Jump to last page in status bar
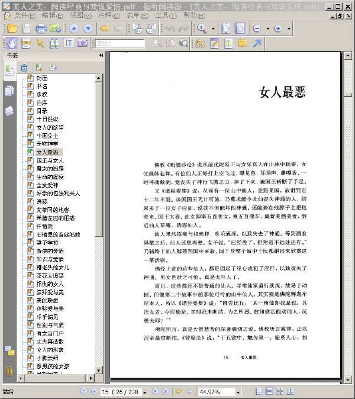 (165, 391)
